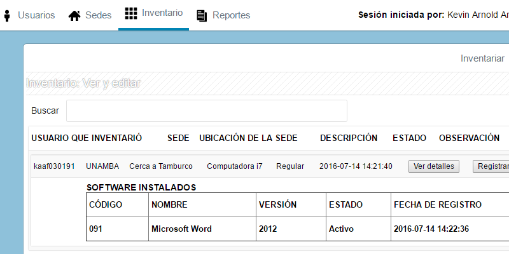Viewport: 509px width, 254px height.
Task: Select the Inventario tab
Action: [x=162, y=13]
